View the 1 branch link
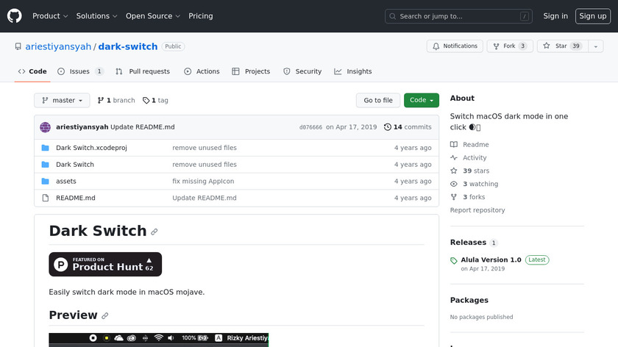 point(116,101)
